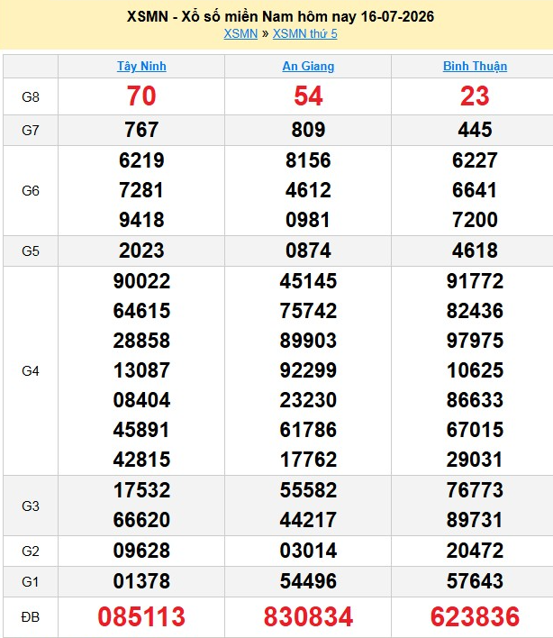Click Bình Thuận G5 number 4618
This screenshot has width=553, height=638.
tap(475, 251)
